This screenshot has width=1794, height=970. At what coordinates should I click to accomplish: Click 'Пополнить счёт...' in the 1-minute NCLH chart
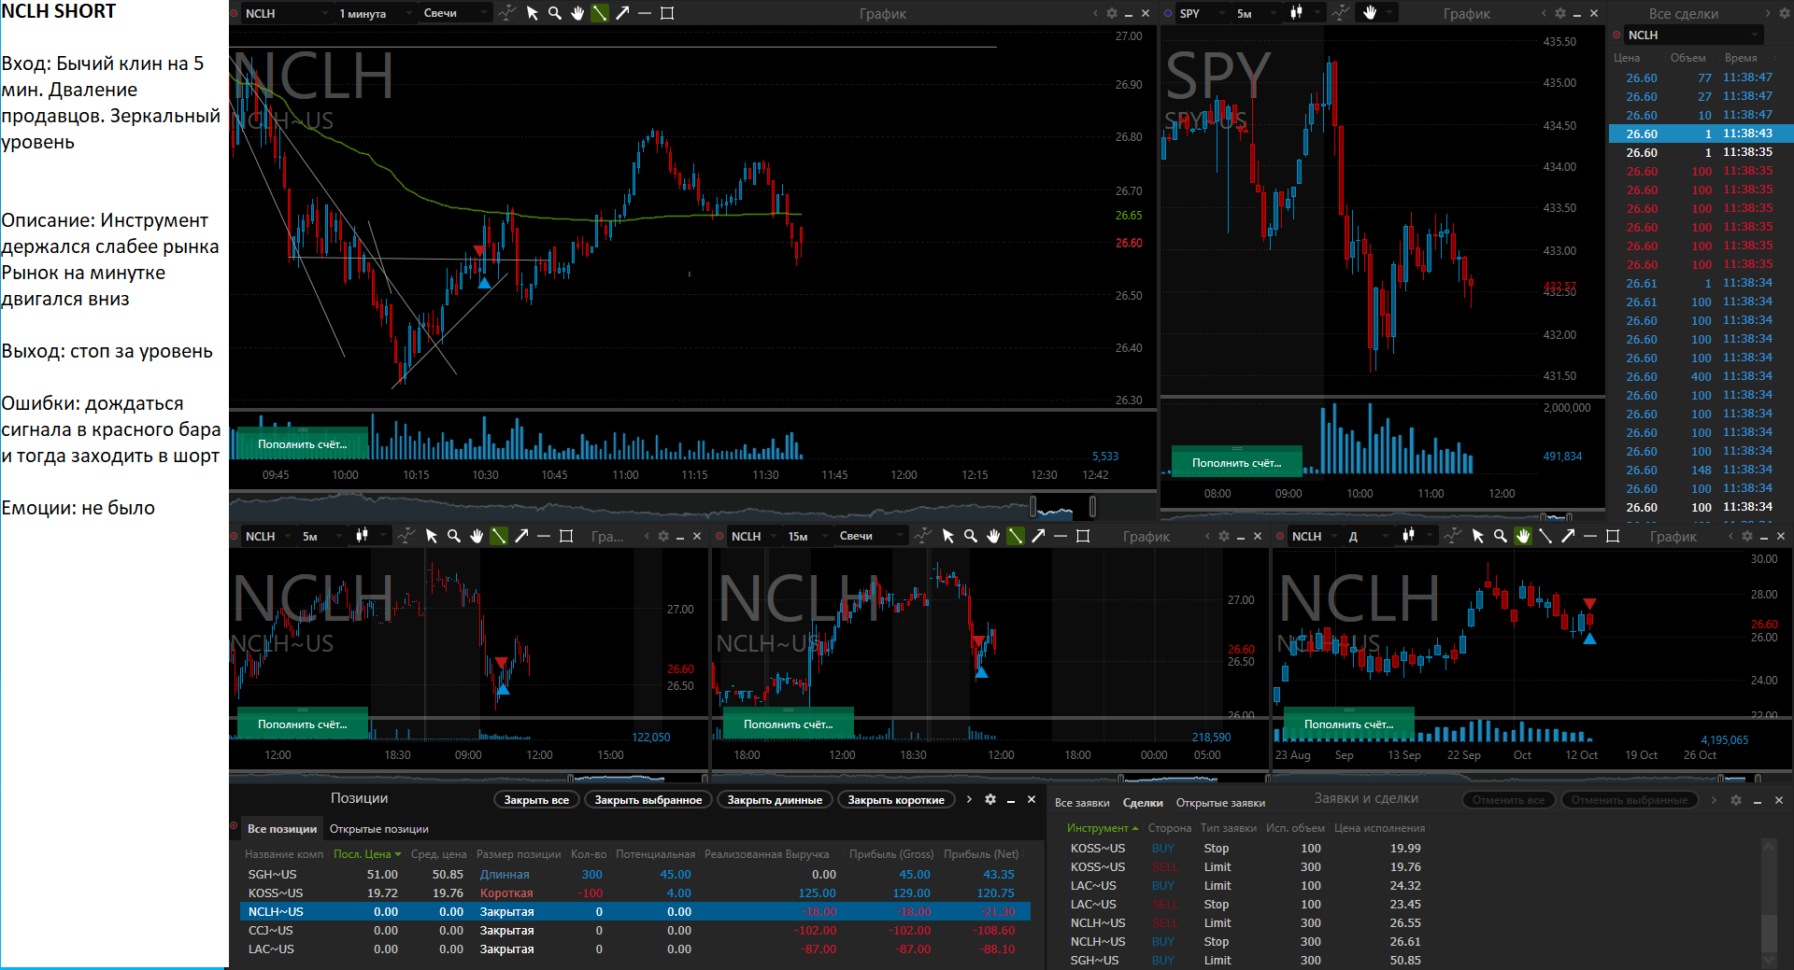click(x=302, y=444)
